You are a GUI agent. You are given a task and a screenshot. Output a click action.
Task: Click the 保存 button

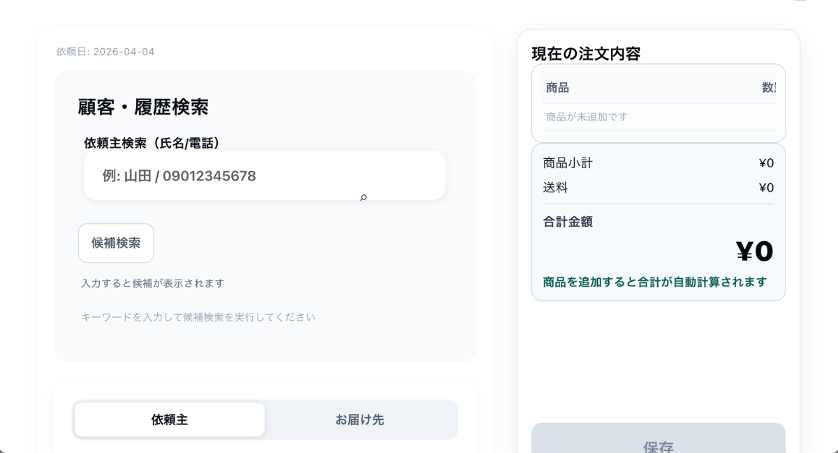[658, 443]
